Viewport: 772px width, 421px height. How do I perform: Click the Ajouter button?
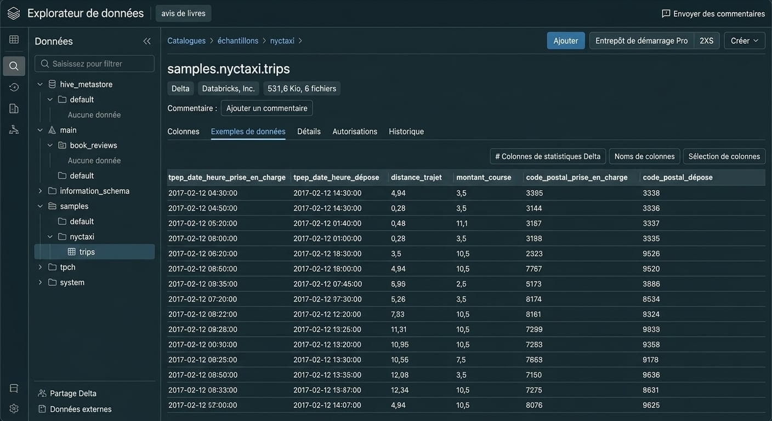(566, 41)
